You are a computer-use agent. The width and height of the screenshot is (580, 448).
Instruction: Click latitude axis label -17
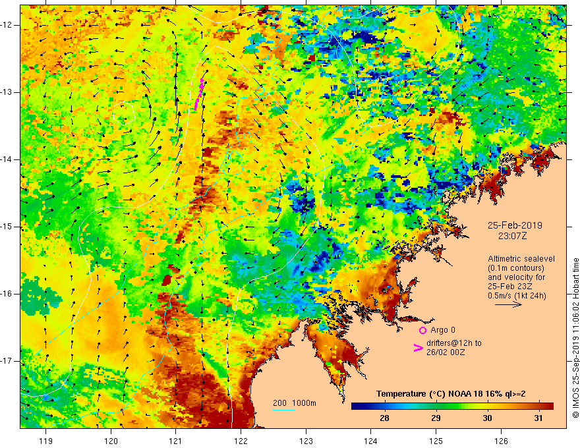(7, 361)
